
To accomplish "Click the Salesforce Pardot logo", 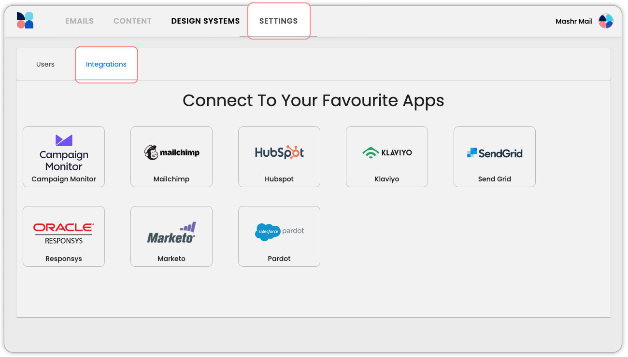I will (x=279, y=232).
